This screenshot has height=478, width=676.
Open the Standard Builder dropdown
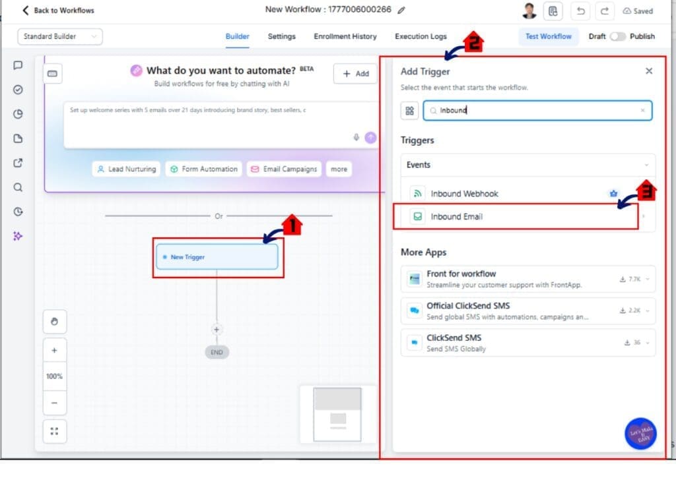pyautogui.click(x=59, y=37)
